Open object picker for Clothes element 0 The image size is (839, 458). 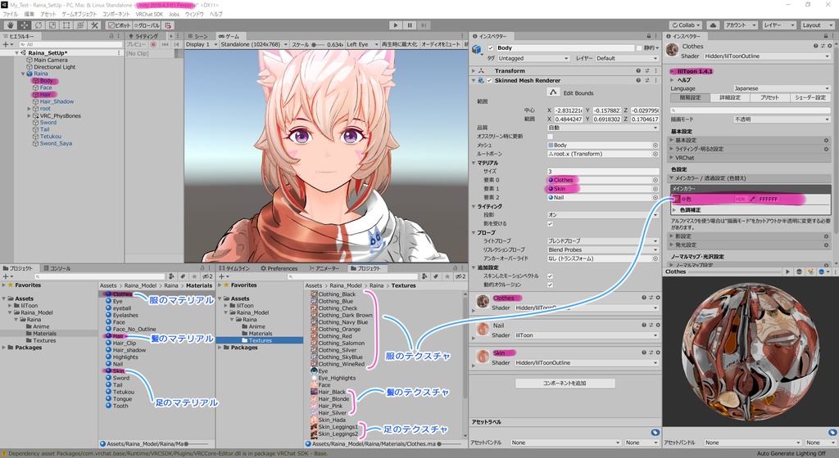(x=655, y=180)
